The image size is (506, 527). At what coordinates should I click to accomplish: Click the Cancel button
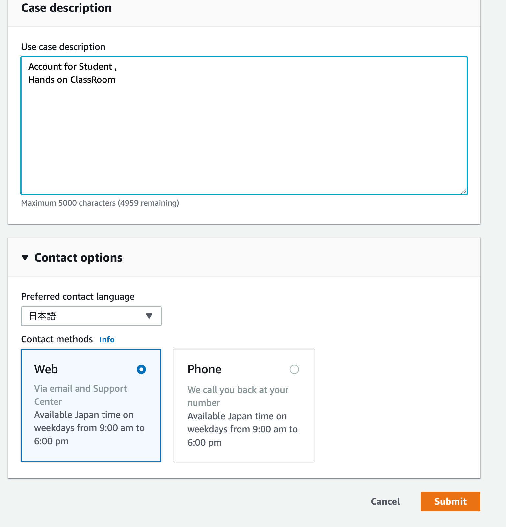(x=385, y=501)
